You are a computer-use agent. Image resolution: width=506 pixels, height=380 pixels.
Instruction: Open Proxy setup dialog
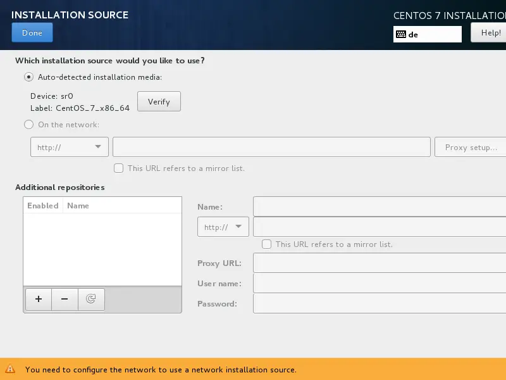click(470, 147)
